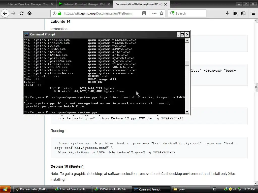The width and height of the screenshot is (258, 193).
Task: Open the Windows Start button
Action: tap(5, 189)
